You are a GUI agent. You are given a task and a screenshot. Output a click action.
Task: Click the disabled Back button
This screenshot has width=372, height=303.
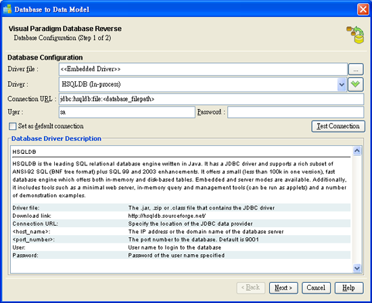coord(251,288)
